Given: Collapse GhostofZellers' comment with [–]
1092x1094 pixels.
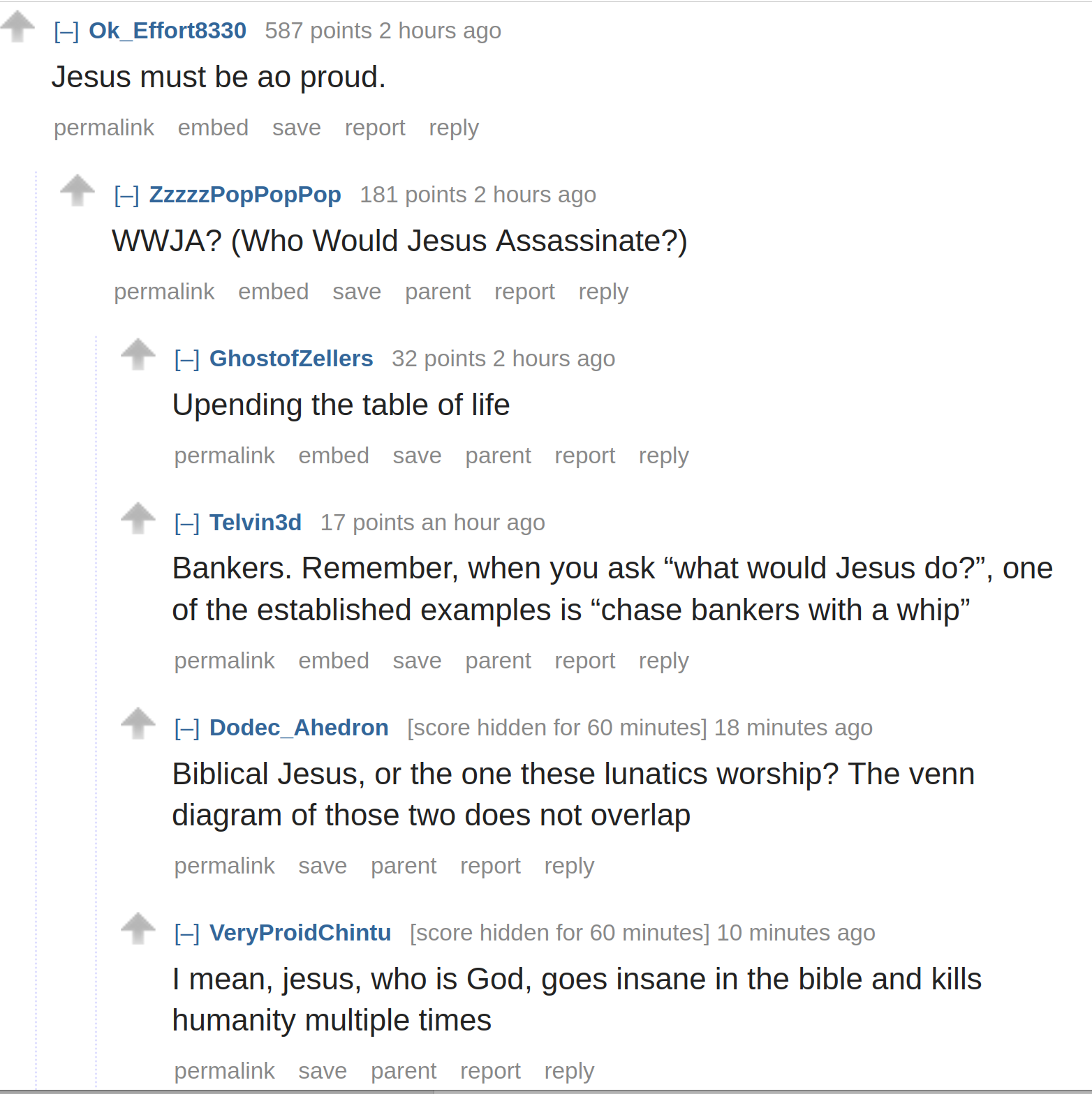Looking at the screenshot, I should click(x=187, y=359).
